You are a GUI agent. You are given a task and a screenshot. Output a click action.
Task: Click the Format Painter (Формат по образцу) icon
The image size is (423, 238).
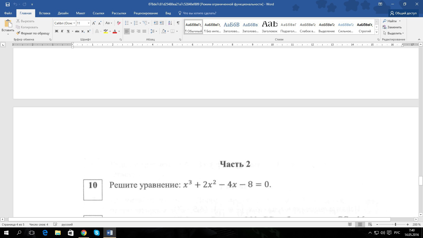pyautogui.click(x=18, y=33)
